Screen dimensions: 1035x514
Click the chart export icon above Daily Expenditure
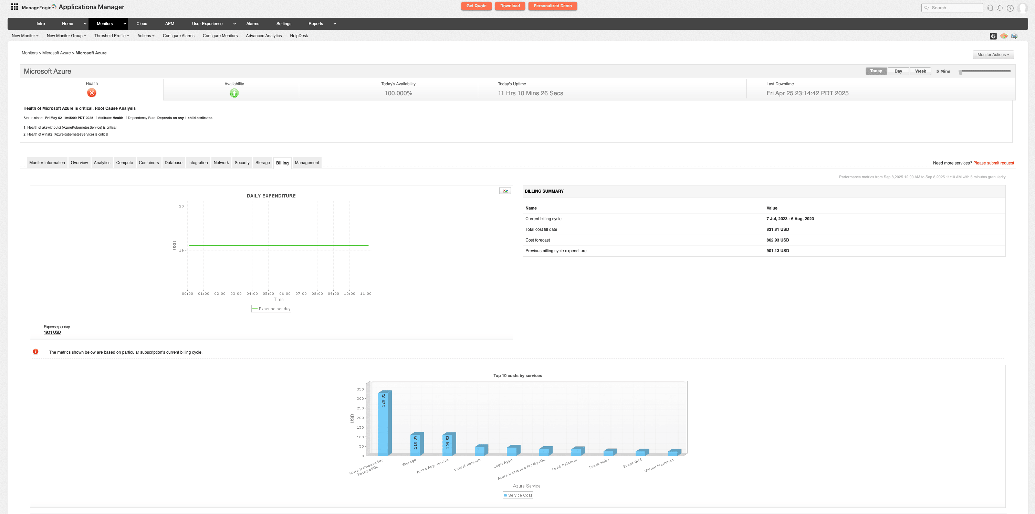coord(505,190)
